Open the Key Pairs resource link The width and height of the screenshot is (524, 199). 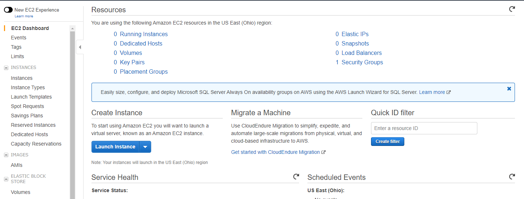tap(132, 62)
